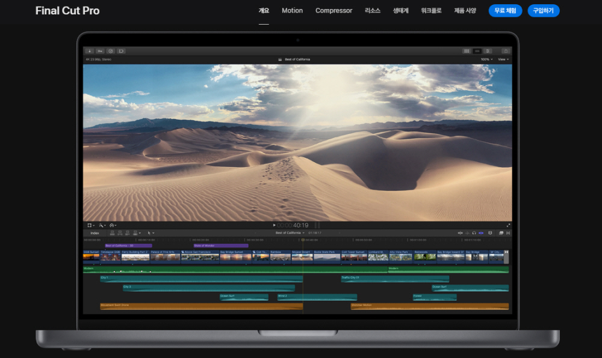
Task: Click the Import Media arrow icon
Action: pos(90,51)
